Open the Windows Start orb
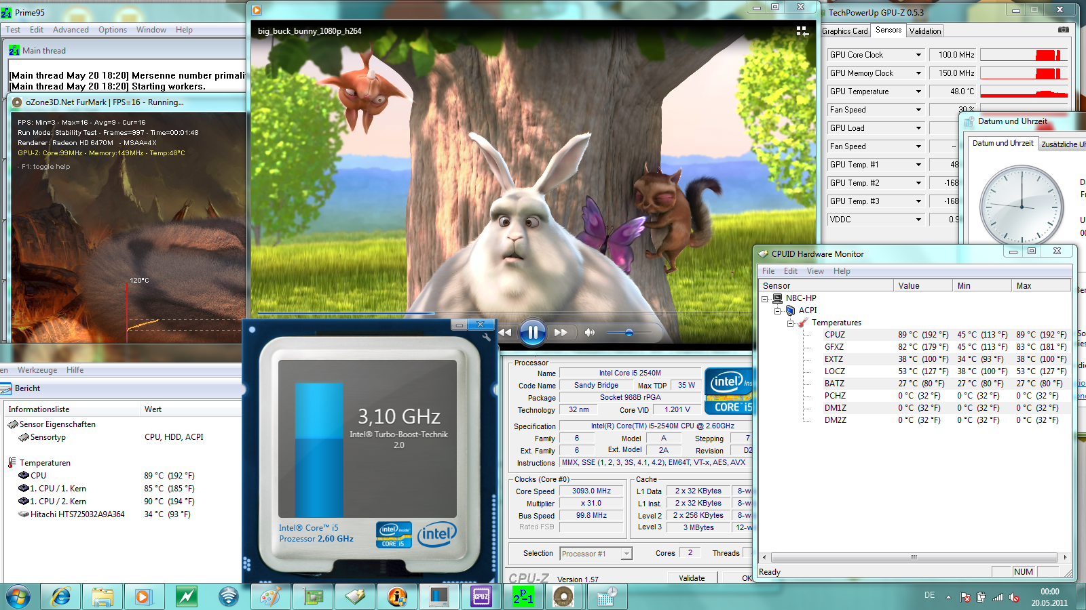This screenshot has height=610, width=1086. click(x=18, y=597)
